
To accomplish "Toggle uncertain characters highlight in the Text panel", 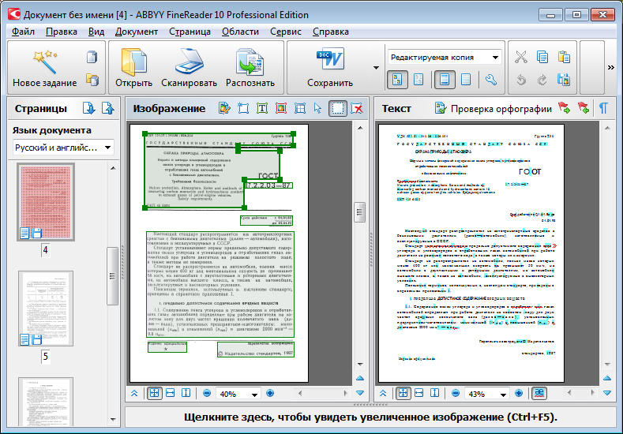I will coord(539,393).
